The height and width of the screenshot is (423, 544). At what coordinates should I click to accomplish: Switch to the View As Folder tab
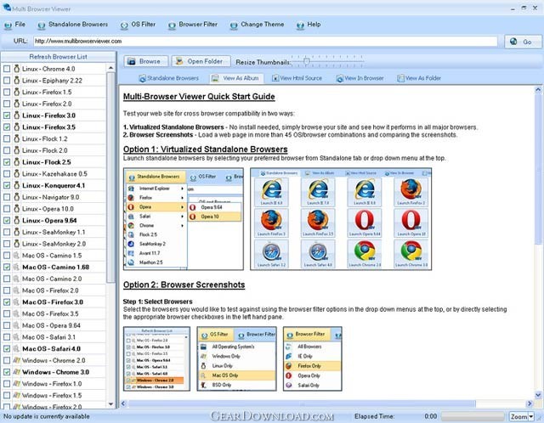(x=419, y=78)
